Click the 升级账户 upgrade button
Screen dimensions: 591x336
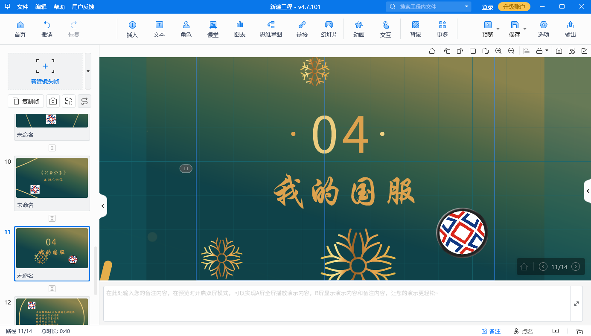[x=514, y=7]
